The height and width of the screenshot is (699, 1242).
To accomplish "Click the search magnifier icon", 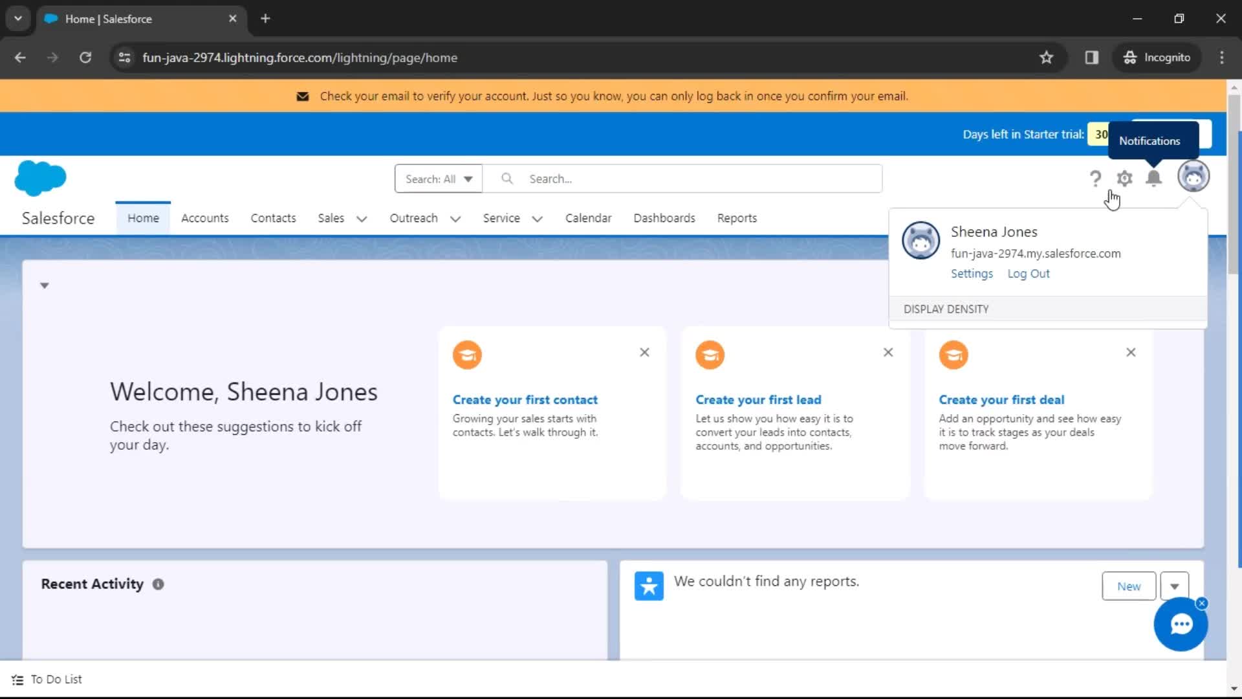I will click(x=507, y=178).
